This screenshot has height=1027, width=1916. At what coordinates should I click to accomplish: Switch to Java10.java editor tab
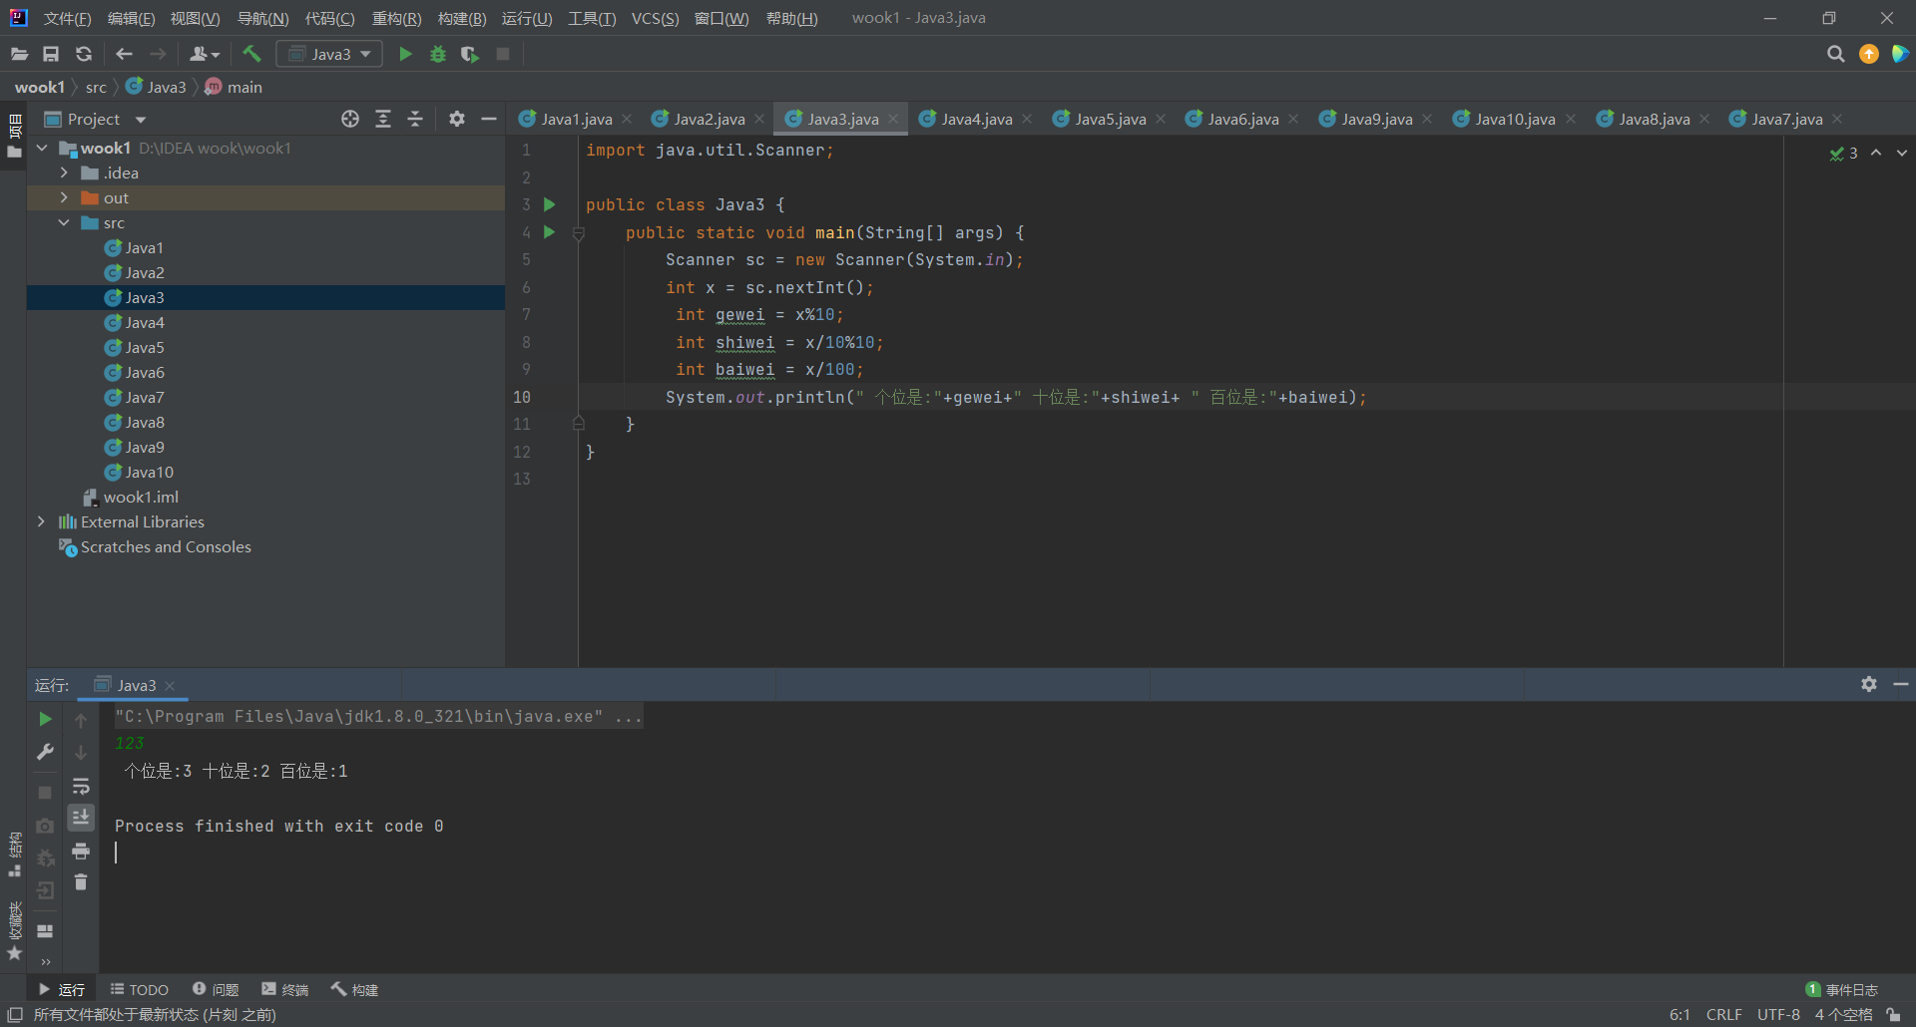[x=1514, y=119]
